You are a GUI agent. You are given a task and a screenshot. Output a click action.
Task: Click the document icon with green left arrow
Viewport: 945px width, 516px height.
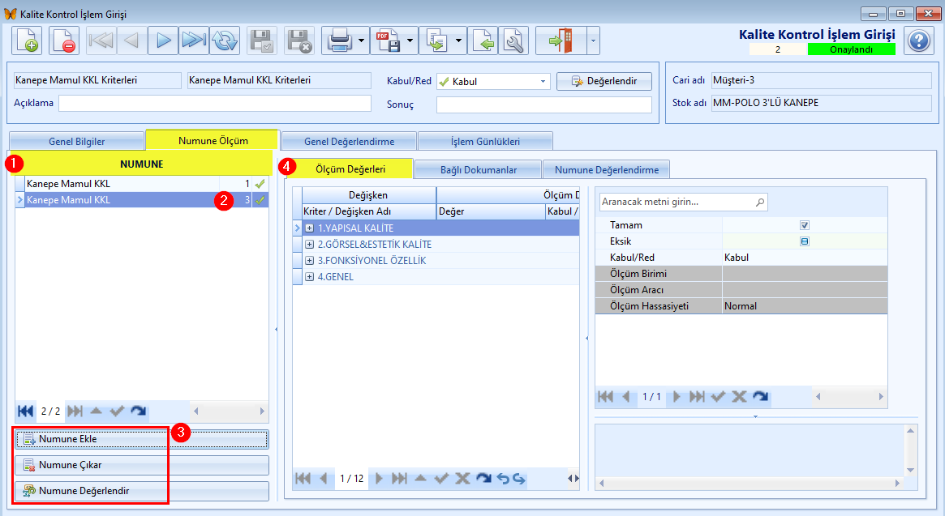coord(483,41)
